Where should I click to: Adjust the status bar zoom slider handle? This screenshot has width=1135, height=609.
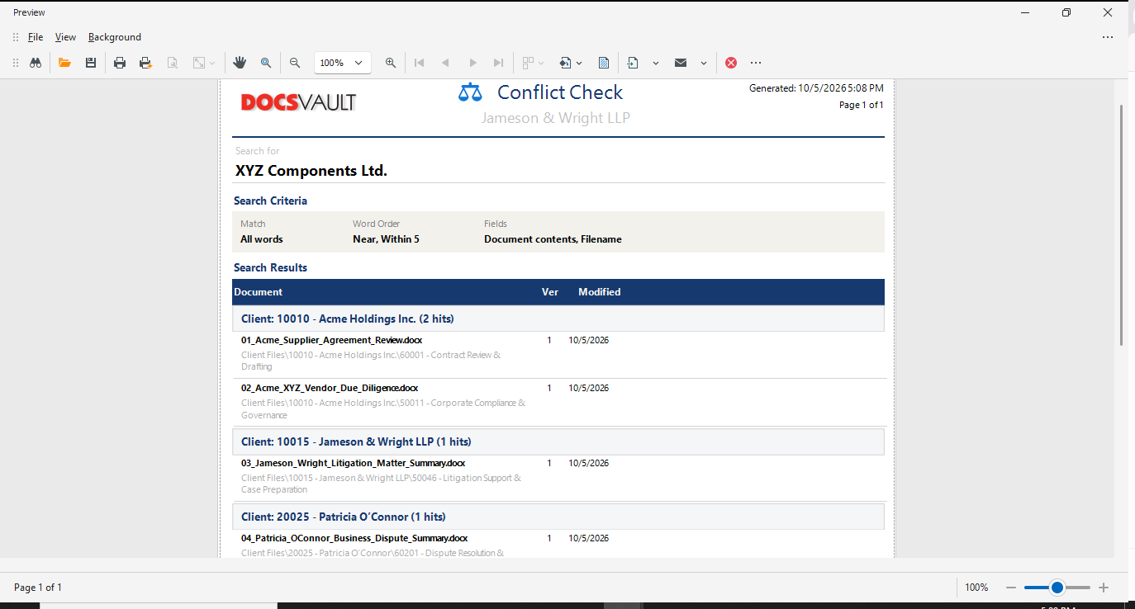point(1057,588)
